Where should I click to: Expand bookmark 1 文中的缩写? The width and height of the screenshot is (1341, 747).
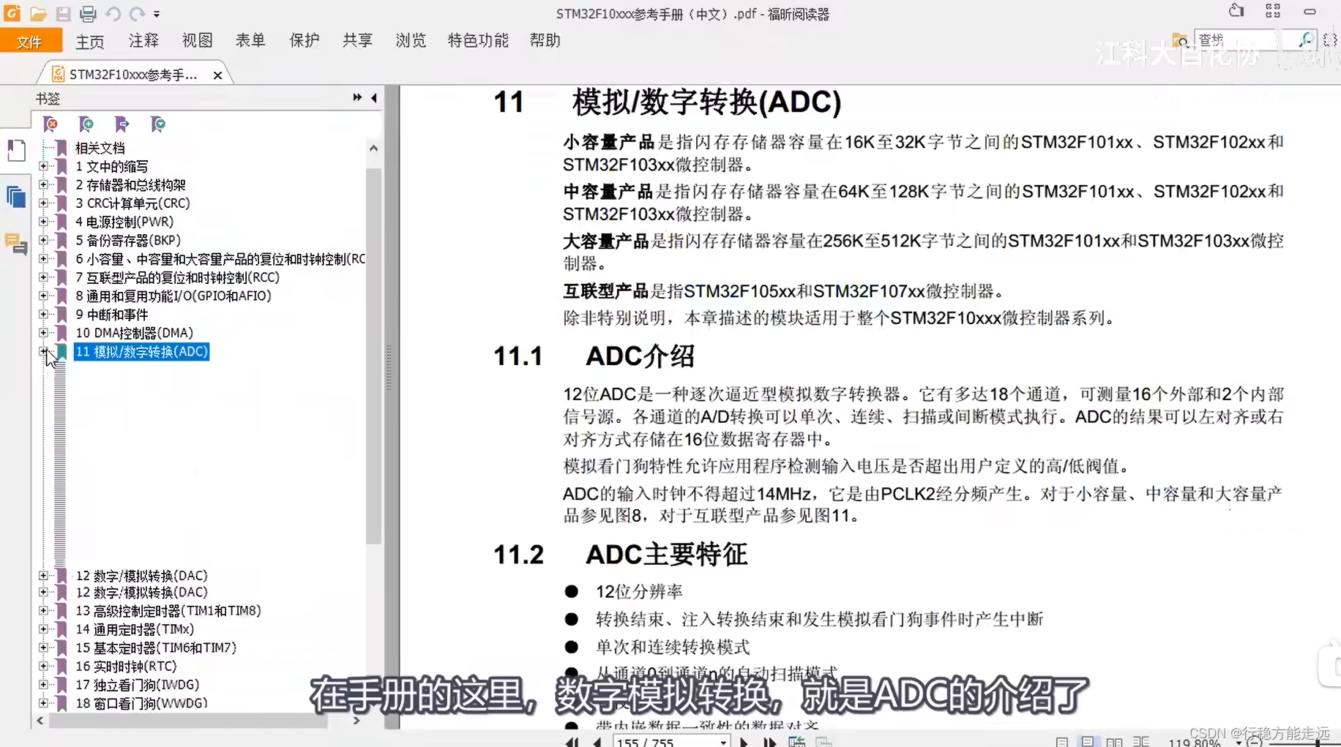[x=44, y=167]
